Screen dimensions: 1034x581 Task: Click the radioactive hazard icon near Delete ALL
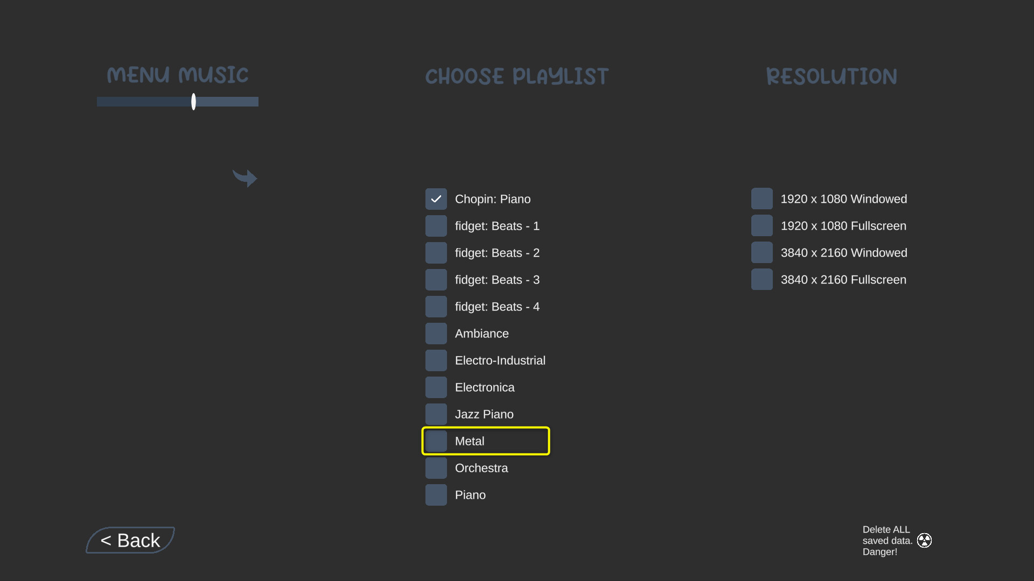point(925,540)
